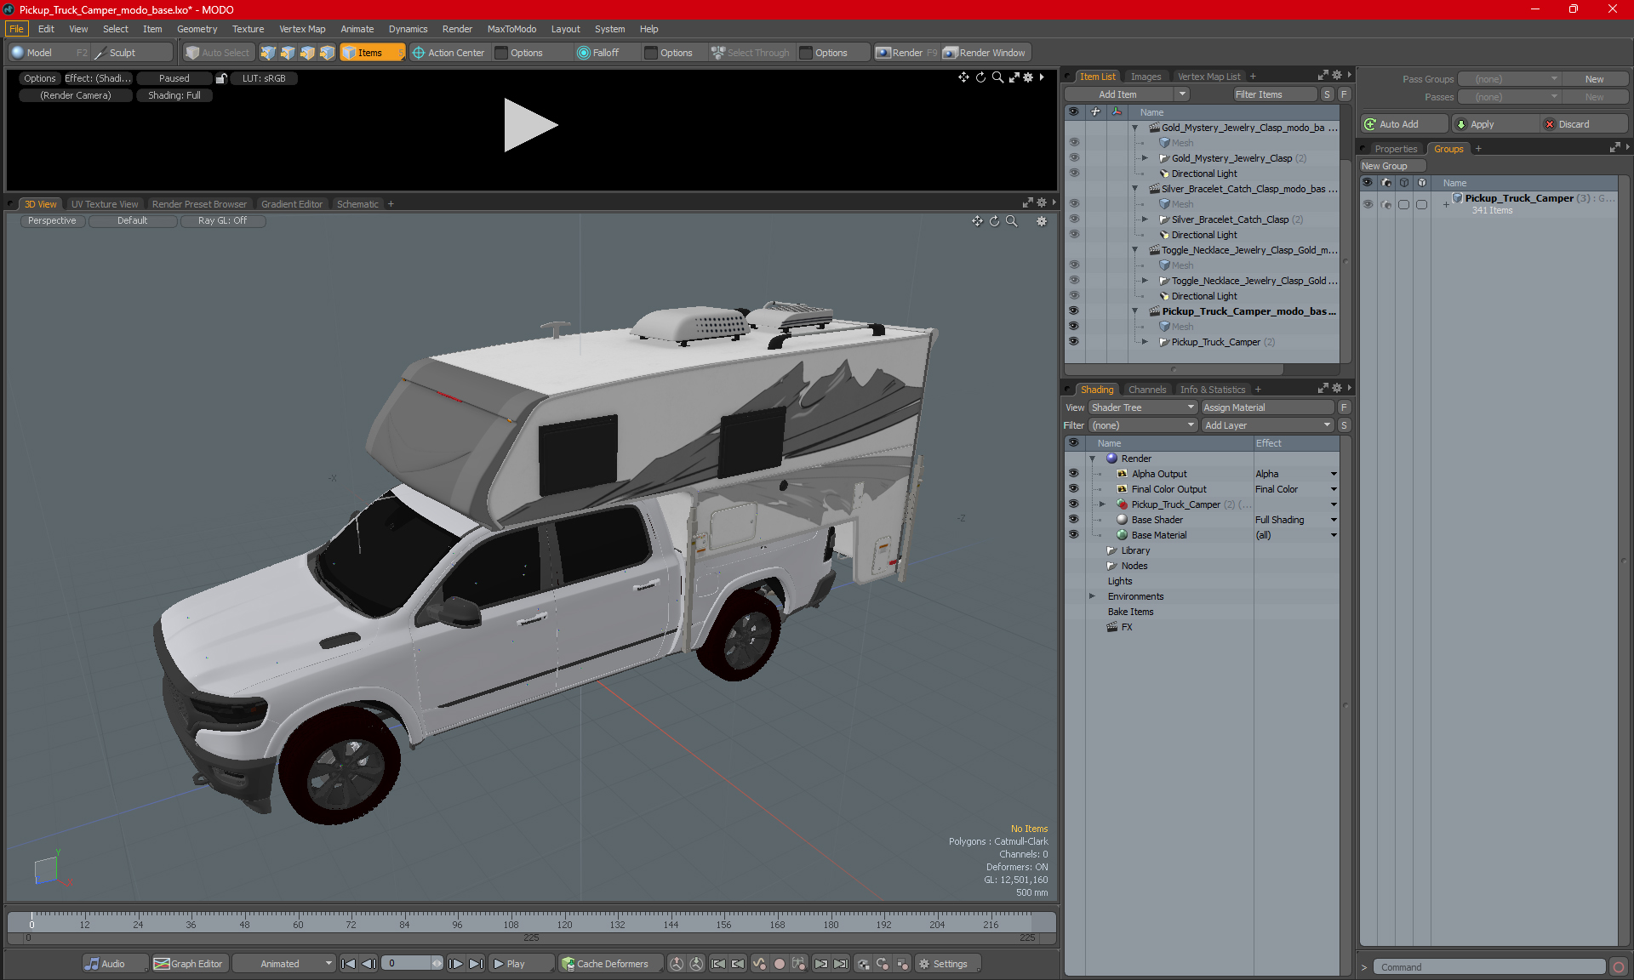The image size is (1634, 980).
Task: Collapse Gold_Mystery_Jewelry_Clasp_modo_ba scene
Action: tap(1134, 128)
